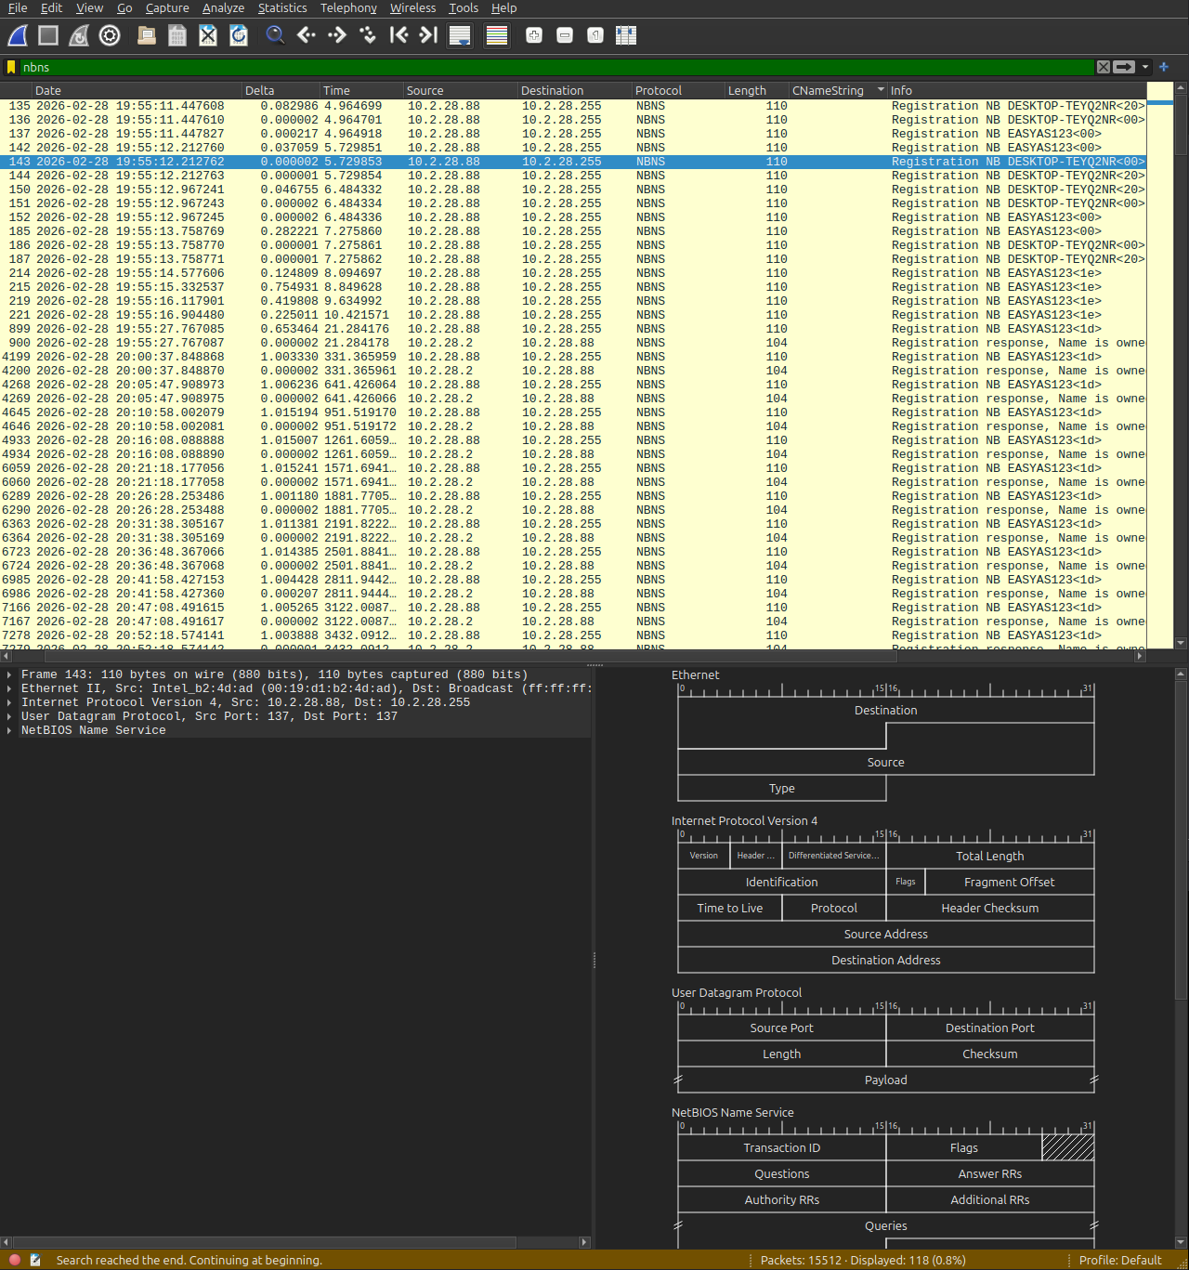1189x1270 pixels.
Task: Sort packets by Length column
Action: (757, 90)
